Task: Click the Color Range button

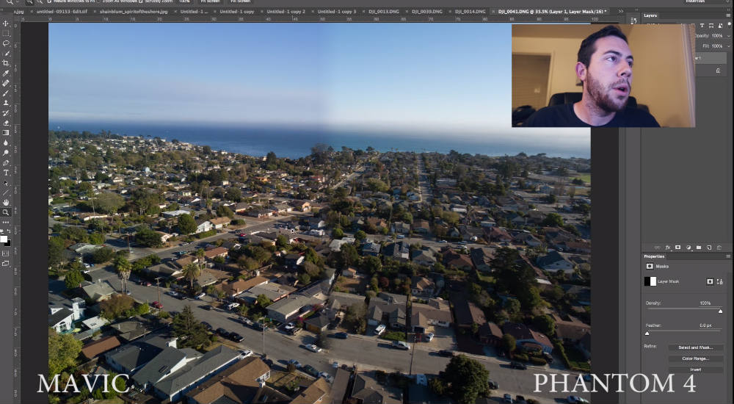Action: pyautogui.click(x=695, y=358)
